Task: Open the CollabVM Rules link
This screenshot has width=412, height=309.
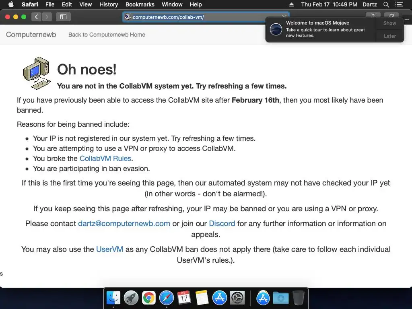Action: pos(105,159)
